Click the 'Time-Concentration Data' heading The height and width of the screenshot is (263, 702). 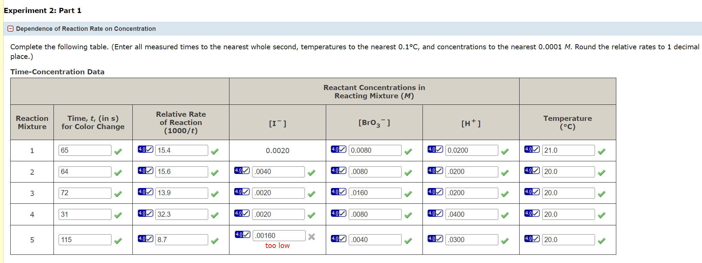[x=57, y=72]
